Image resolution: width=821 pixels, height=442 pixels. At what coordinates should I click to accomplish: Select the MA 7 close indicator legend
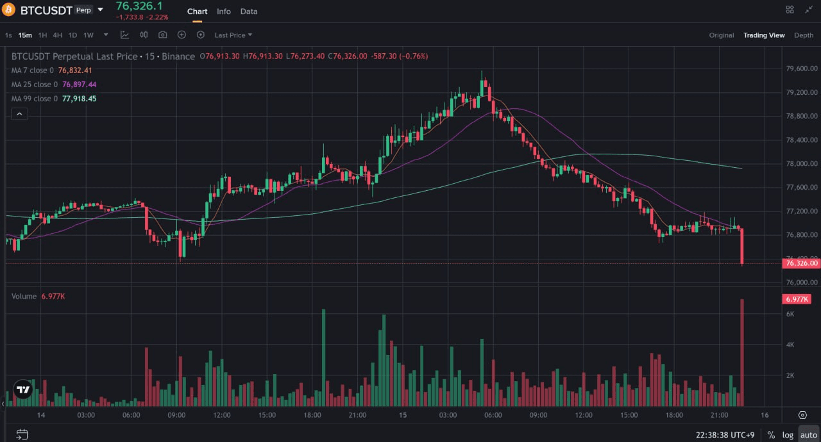pyautogui.click(x=52, y=70)
